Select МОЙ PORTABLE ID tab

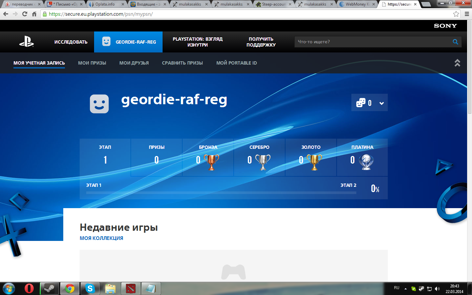click(x=237, y=63)
